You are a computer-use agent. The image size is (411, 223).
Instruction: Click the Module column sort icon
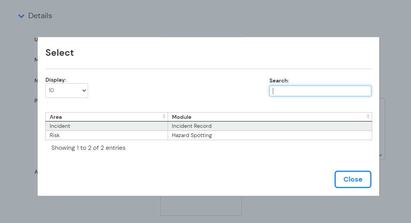click(x=368, y=117)
